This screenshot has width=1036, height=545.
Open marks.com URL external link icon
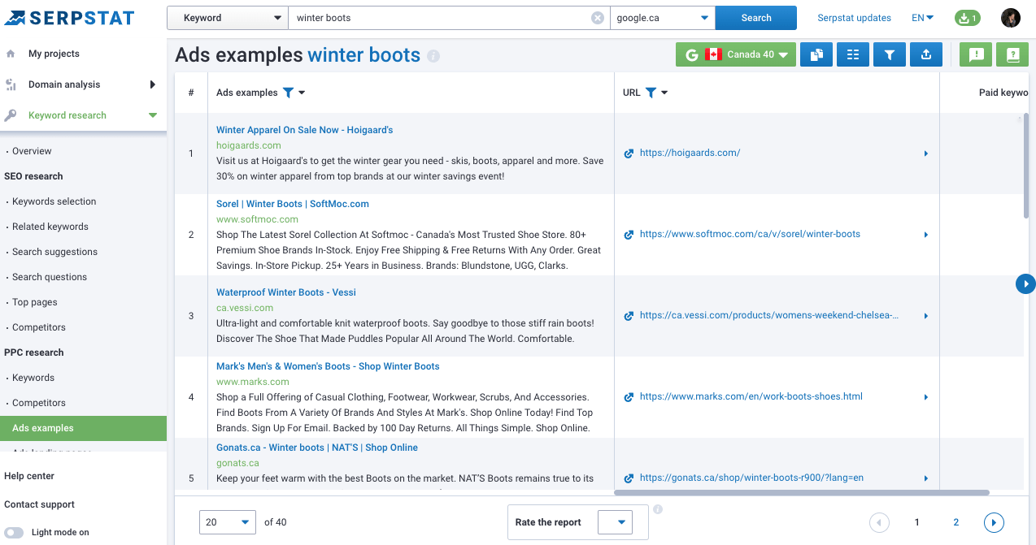click(x=629, y=397)
